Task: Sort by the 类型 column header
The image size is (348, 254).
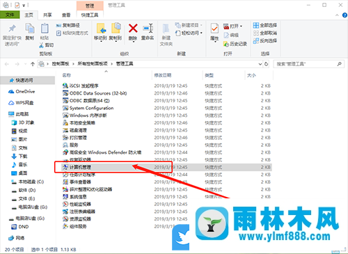Action: (209, 75)
